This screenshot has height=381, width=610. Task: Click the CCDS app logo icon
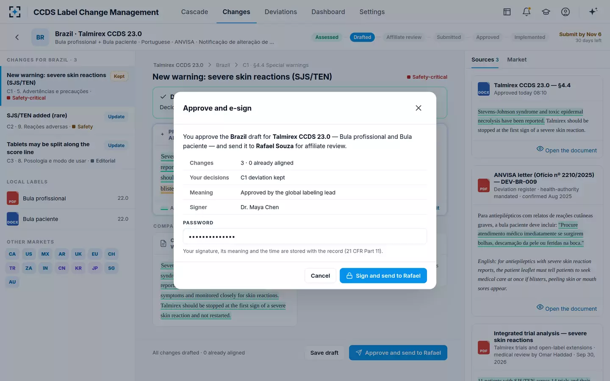(15, 12)
